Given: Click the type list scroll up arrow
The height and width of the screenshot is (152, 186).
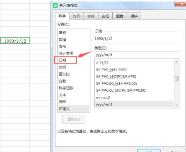Looking at the screenshot, I should click(176, 62).
